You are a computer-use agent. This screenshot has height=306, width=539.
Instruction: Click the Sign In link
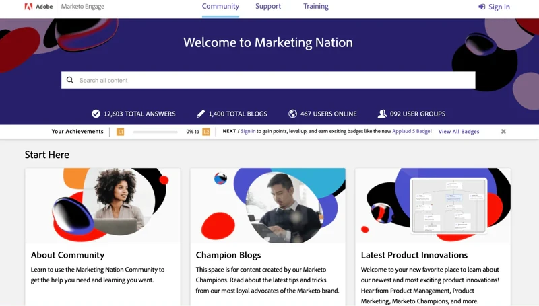point(499,7)
